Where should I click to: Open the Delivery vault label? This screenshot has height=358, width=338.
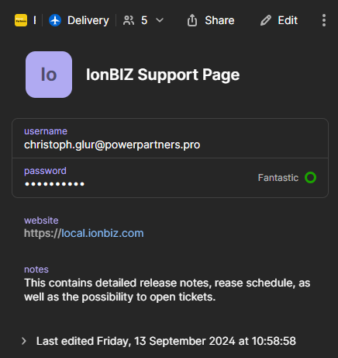88,20
